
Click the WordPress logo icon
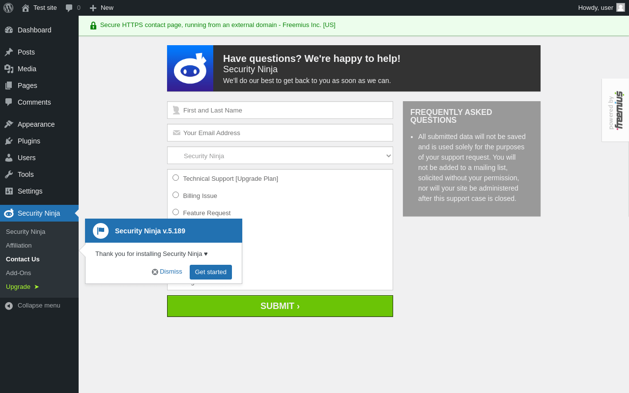[8, 8]
